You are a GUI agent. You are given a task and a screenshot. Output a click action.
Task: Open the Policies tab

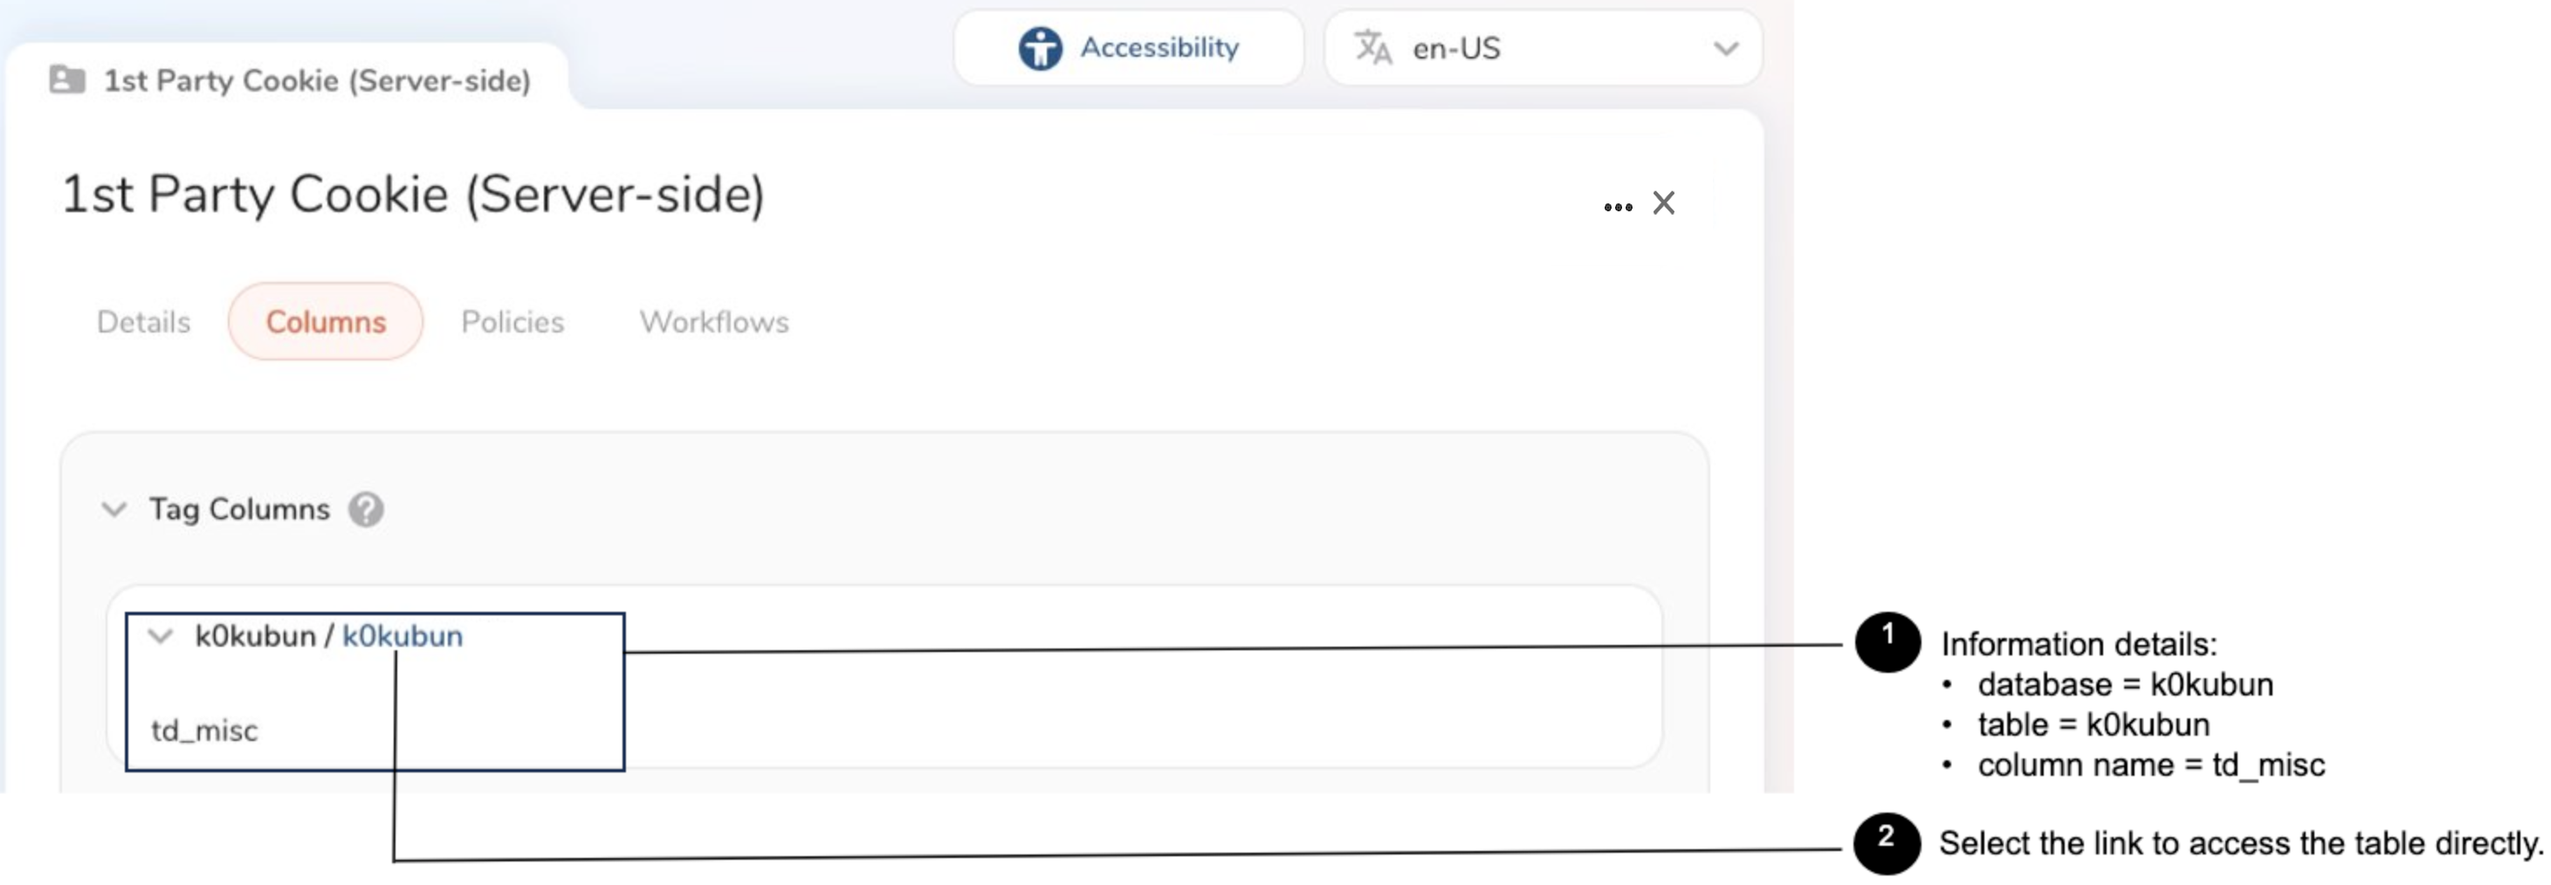coord(512,322)
